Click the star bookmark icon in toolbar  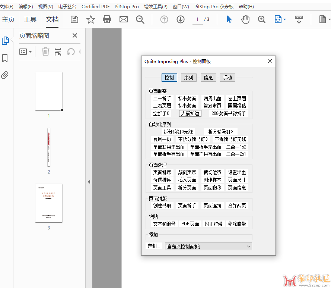pos(91,19)
